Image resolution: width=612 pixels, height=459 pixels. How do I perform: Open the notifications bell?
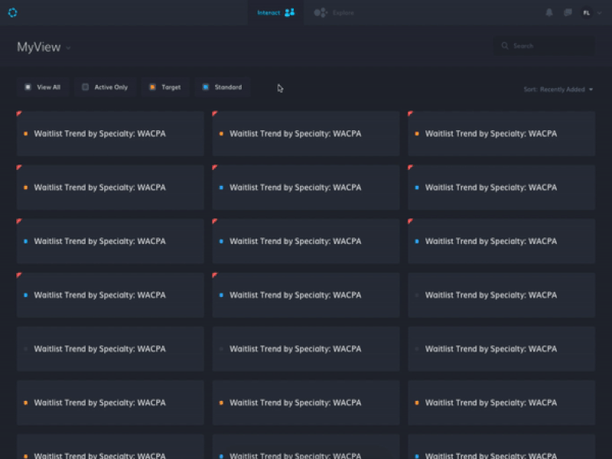(549, 12)
